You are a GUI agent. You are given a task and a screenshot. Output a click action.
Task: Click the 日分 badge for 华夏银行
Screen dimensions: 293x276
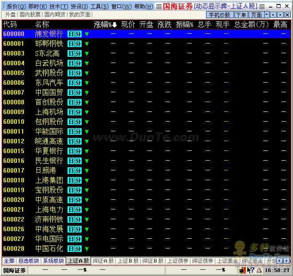pos(75,151)
